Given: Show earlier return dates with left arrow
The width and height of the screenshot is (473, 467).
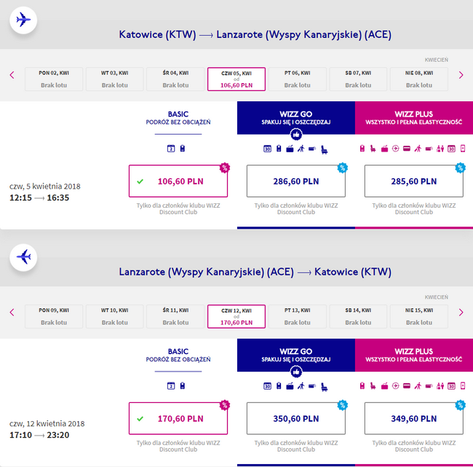Looking at the screenshot, I should [x=12, y=312].
